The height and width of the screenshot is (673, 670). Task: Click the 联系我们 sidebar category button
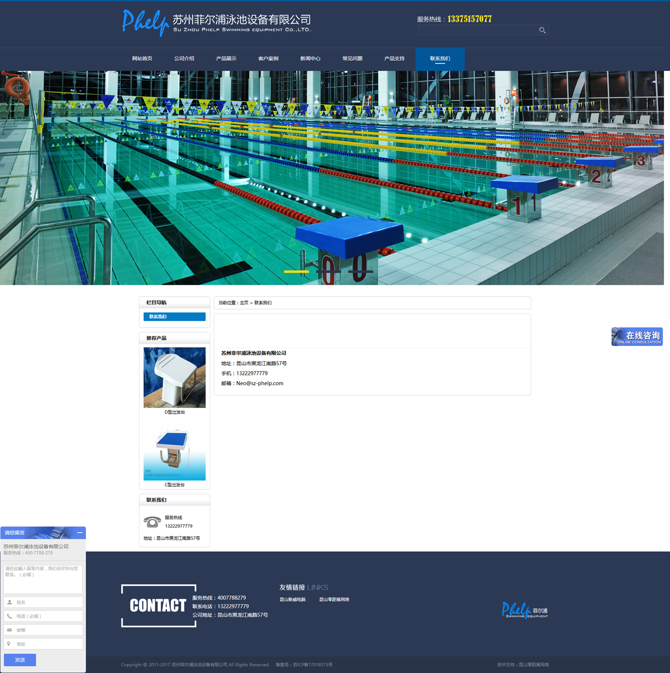point(174,317)
